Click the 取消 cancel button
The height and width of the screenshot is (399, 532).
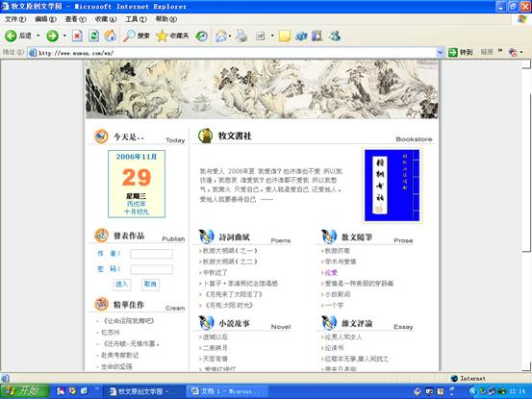point(150,284)
